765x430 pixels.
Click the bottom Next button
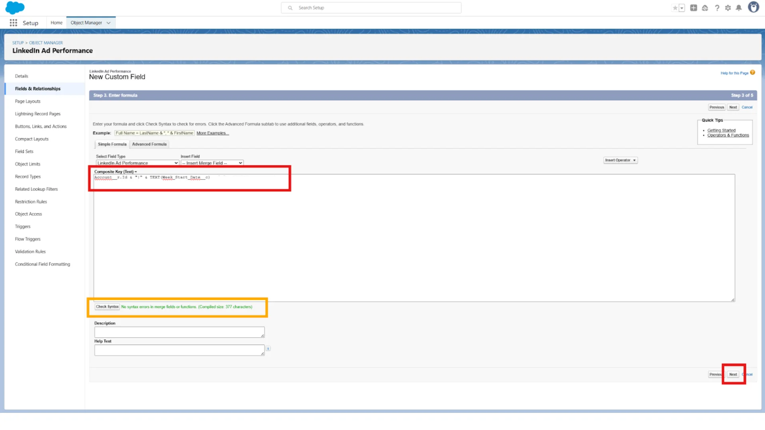coord(733,374)
